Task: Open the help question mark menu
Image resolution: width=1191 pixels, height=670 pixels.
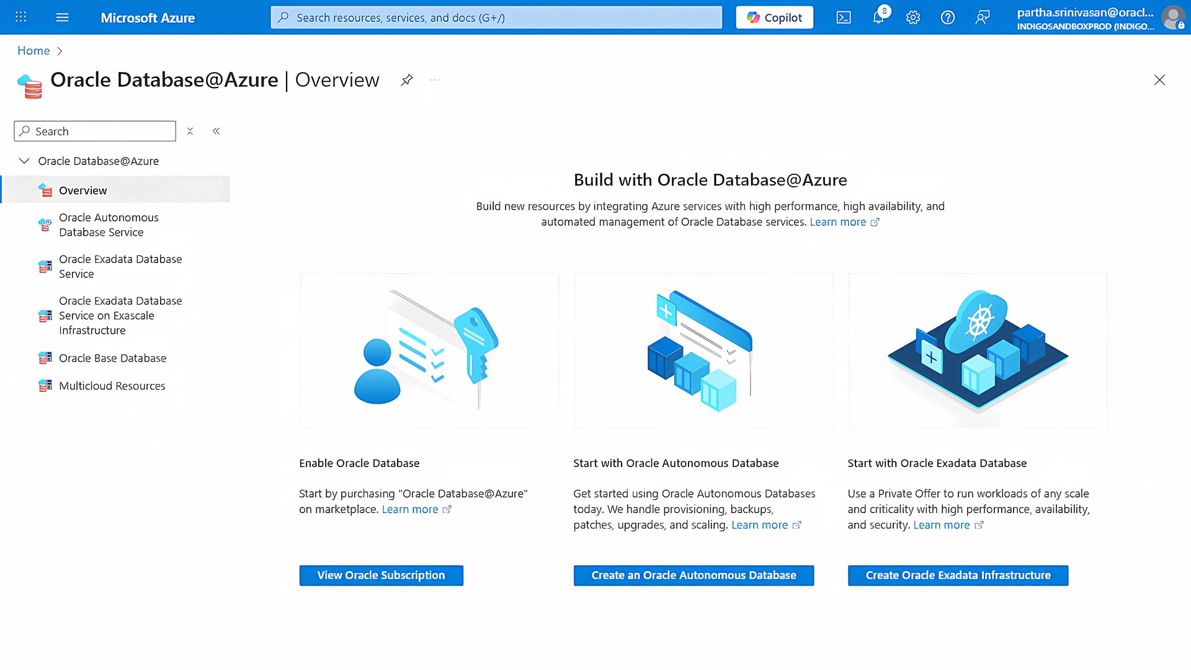Action: [947, 17]
